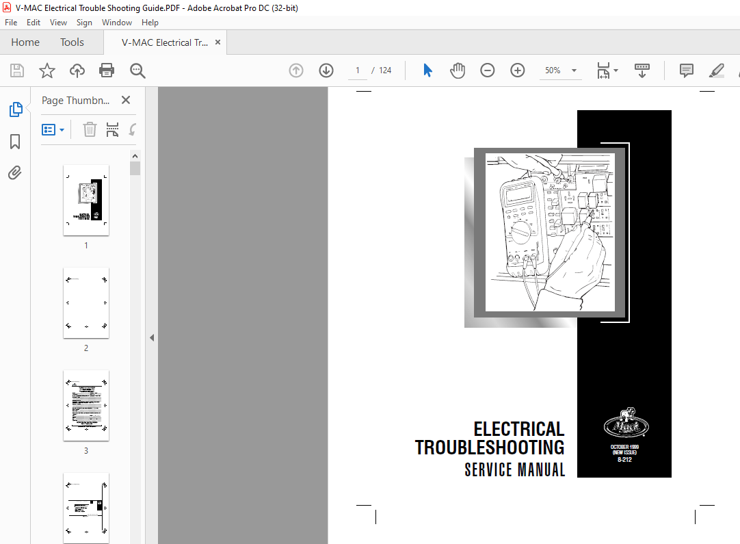This screenshot has height=544, width=740.
Task: Expand the fit page tool arrow
Action: click(x=616, y=70)
